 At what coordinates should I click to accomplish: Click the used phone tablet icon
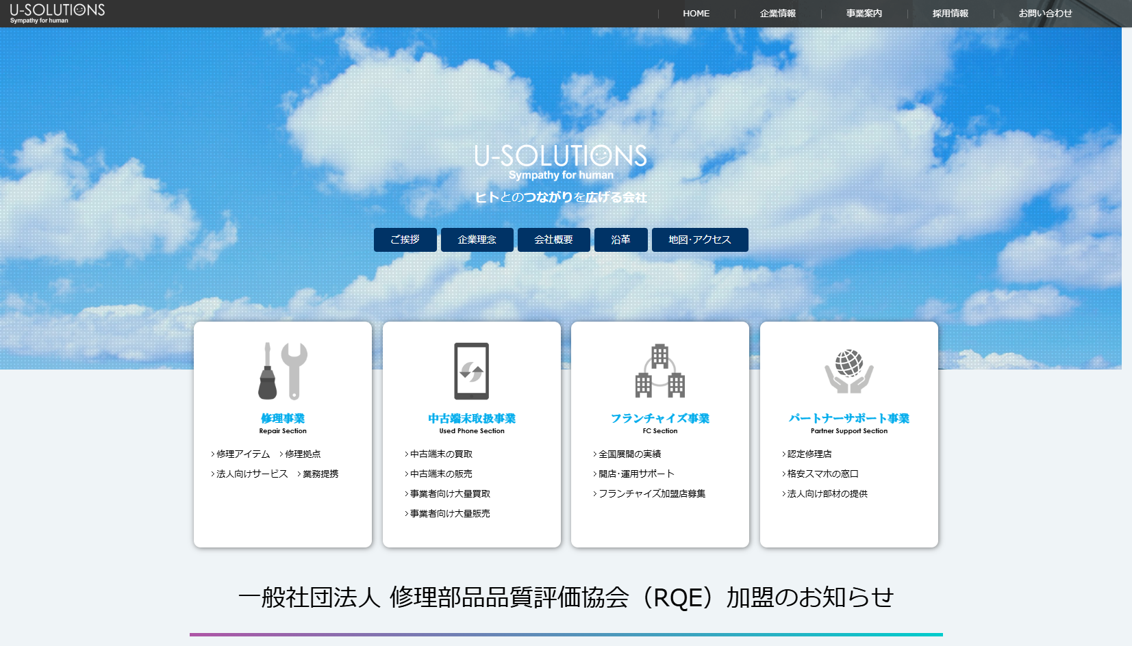tap(471, 370)
